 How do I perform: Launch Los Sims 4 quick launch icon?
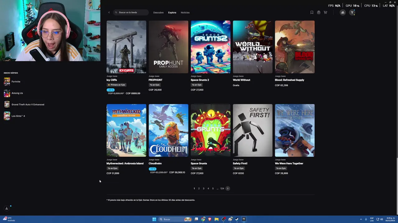(x=7, y=116)
